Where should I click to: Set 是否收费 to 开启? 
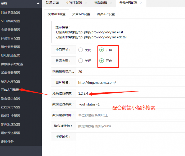tap(101, 61)
